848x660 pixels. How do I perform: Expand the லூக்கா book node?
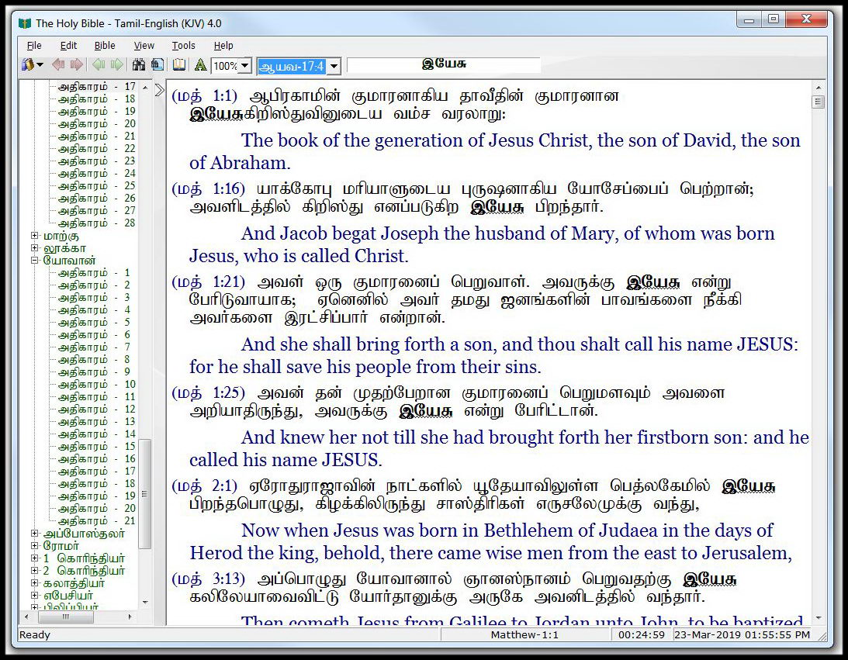35,248
